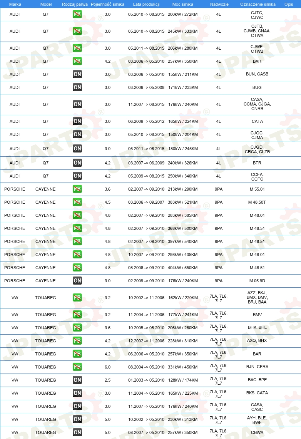This screenshot has width=301, height=439.
Task: Click power value 383kW / 521KM
Action: 183,202
